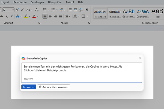Click the numbered list icon
The width and height of the screenshot is (164, 109).
[53, 10]
